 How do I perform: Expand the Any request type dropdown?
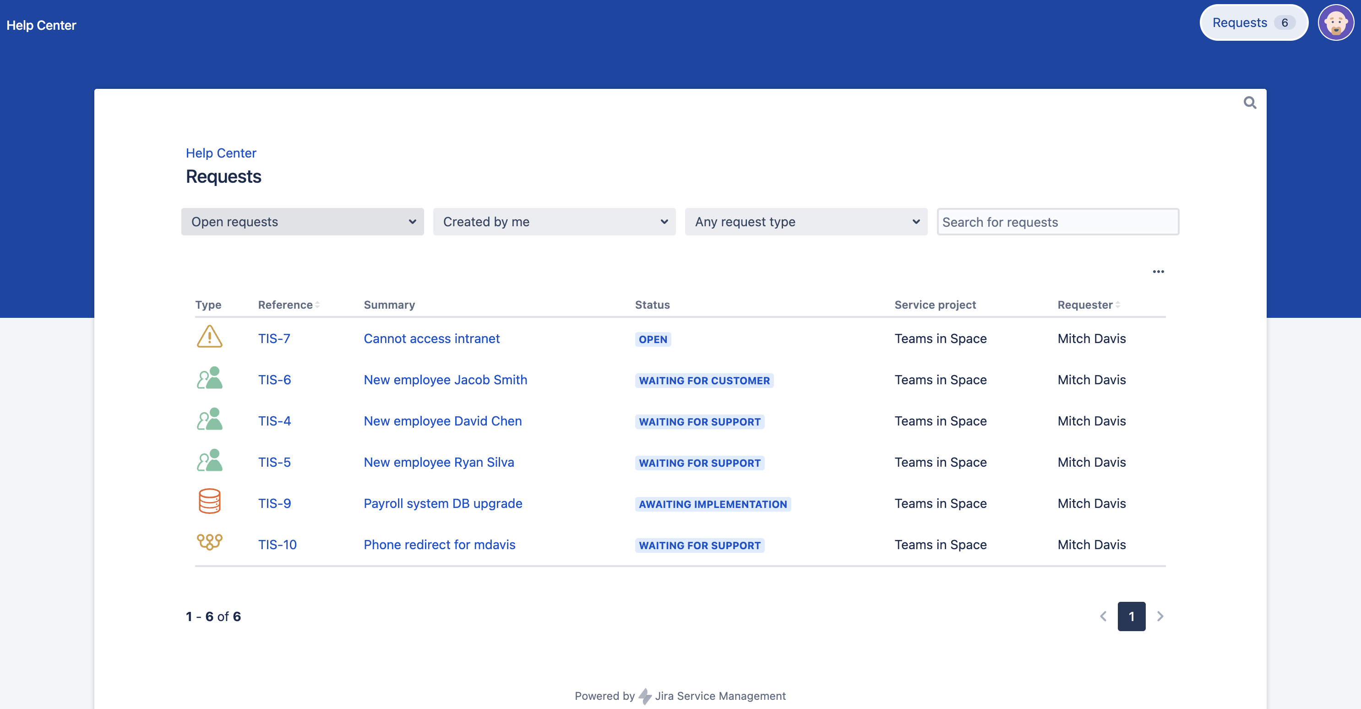tap(806, 222)
